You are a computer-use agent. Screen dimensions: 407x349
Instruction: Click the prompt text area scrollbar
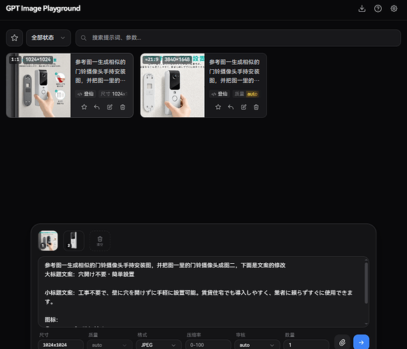point(366,283)
